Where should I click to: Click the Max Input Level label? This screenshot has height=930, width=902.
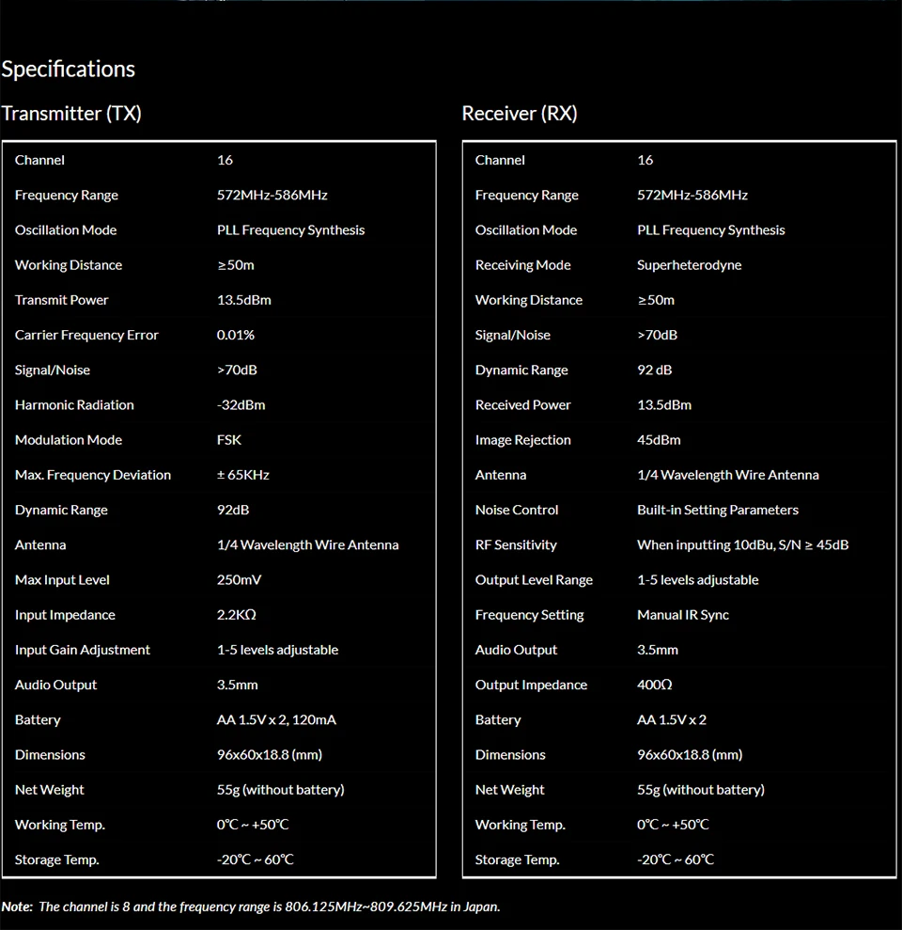click(x=62, y=580)
